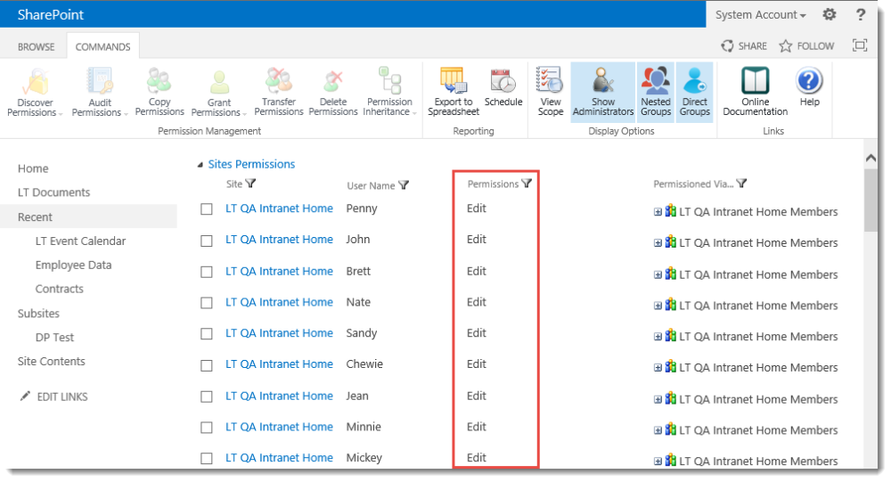Open Permission Inheritance command
891x482 pixels.
coord(389,92)
